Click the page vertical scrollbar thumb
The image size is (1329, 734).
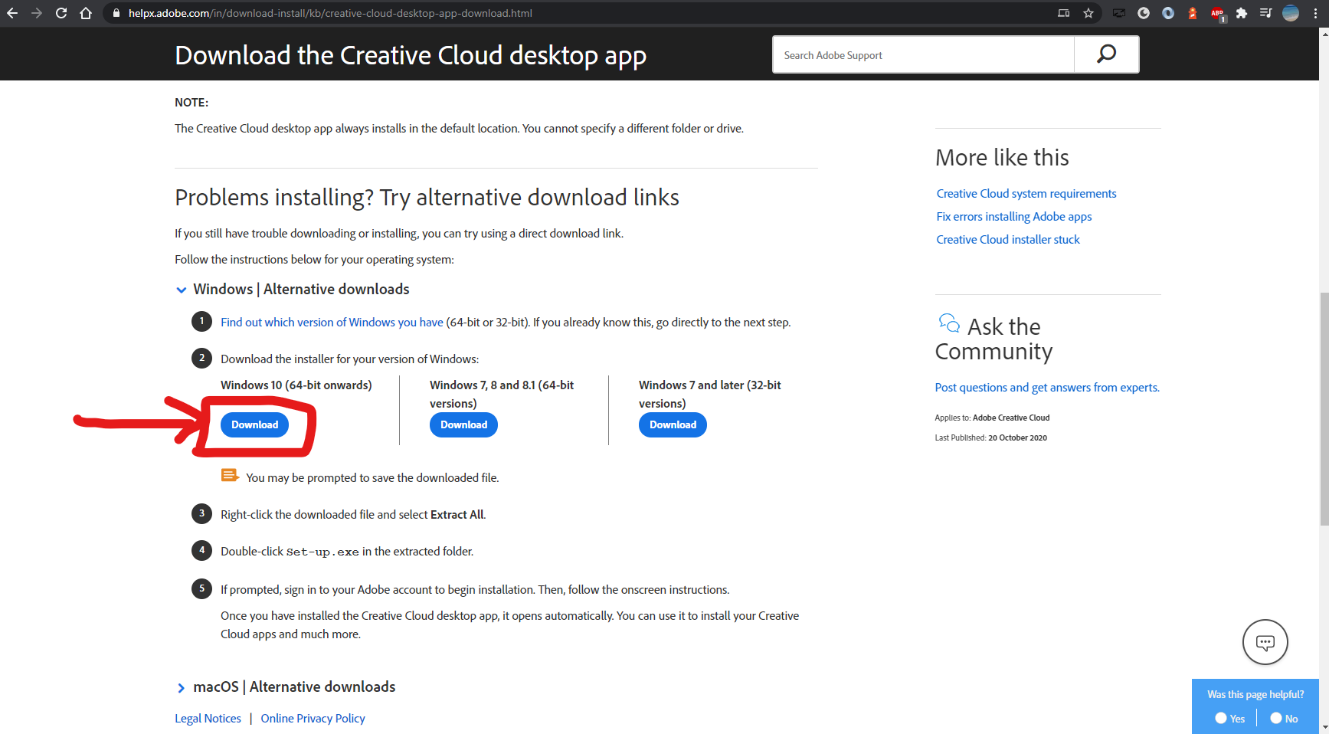point(1324,408)
